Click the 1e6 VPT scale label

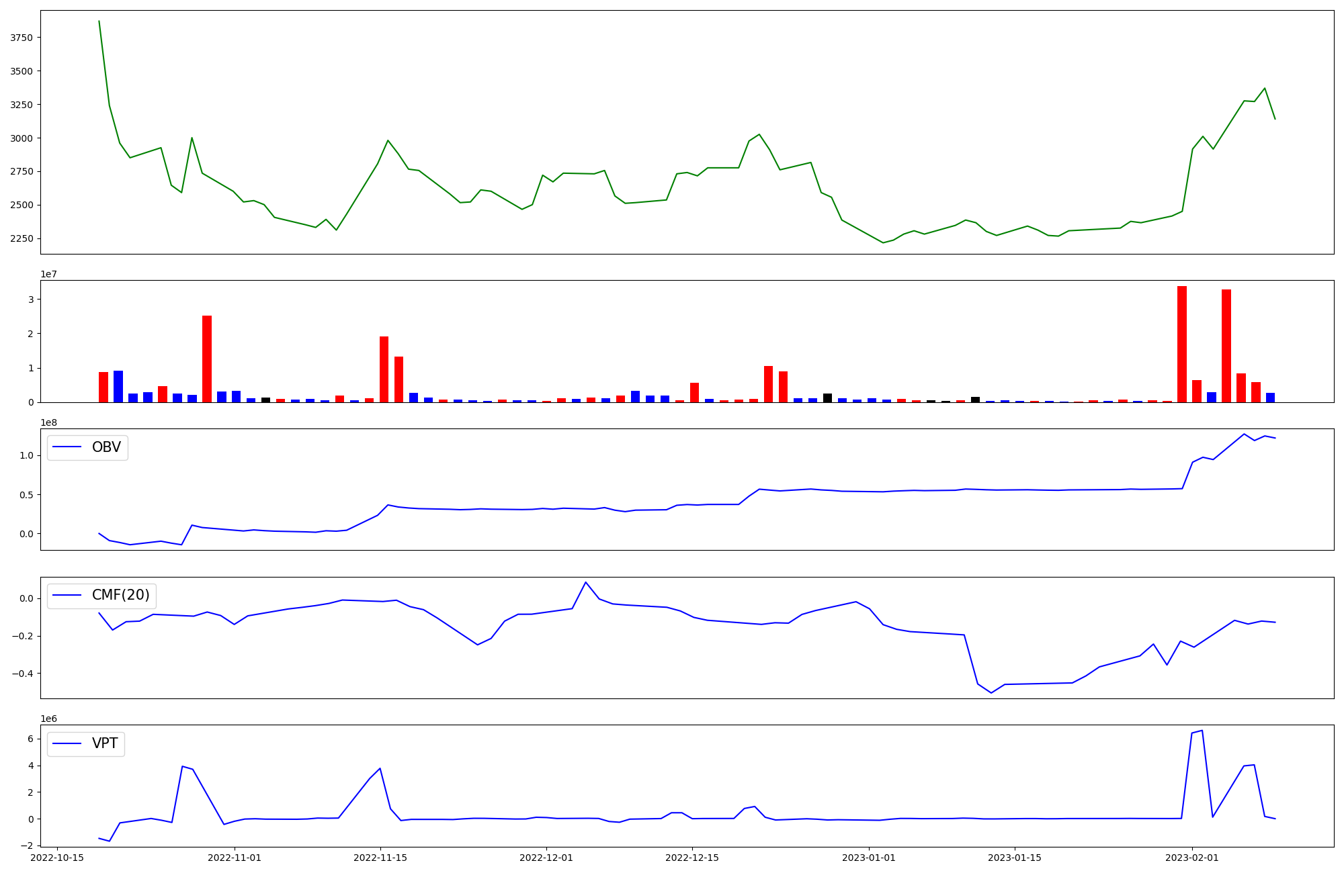pyautogui.click(x=48, y=719)
